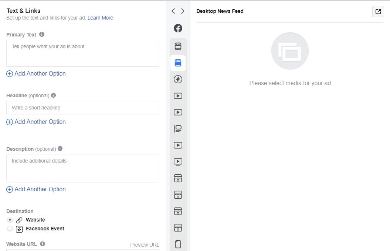Click the Description details text box

(x=82, y=168)
